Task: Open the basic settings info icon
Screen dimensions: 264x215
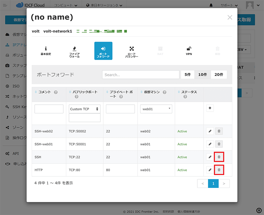Action: click(x=46, y=51)
